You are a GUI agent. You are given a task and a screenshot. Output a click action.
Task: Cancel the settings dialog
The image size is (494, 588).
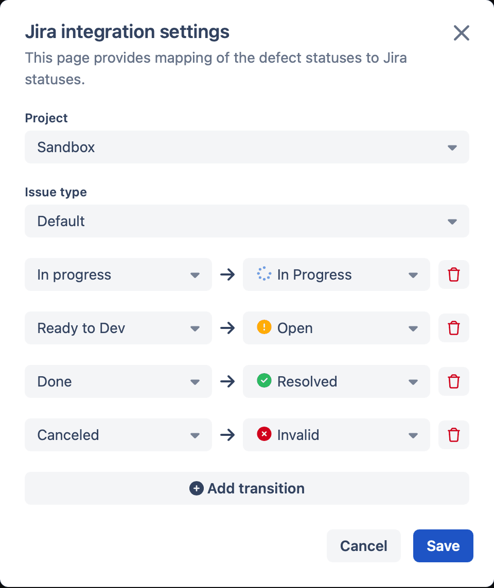[363, 546]
